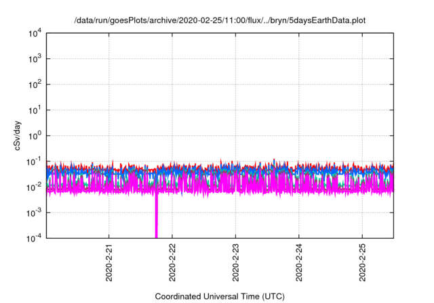This screenshot has height=303, width=434.
Task: Click the magenta data dropout spike
Action: pos(157,215)
